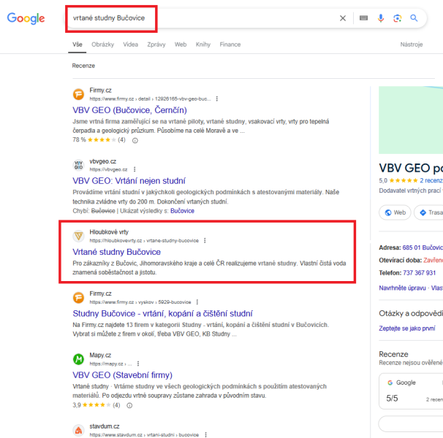
Task: Switch to the Obrázky tab
Action: point(102,45)
